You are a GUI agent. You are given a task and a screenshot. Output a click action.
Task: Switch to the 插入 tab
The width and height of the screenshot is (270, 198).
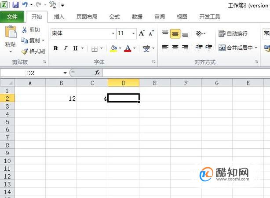[59, 17]
